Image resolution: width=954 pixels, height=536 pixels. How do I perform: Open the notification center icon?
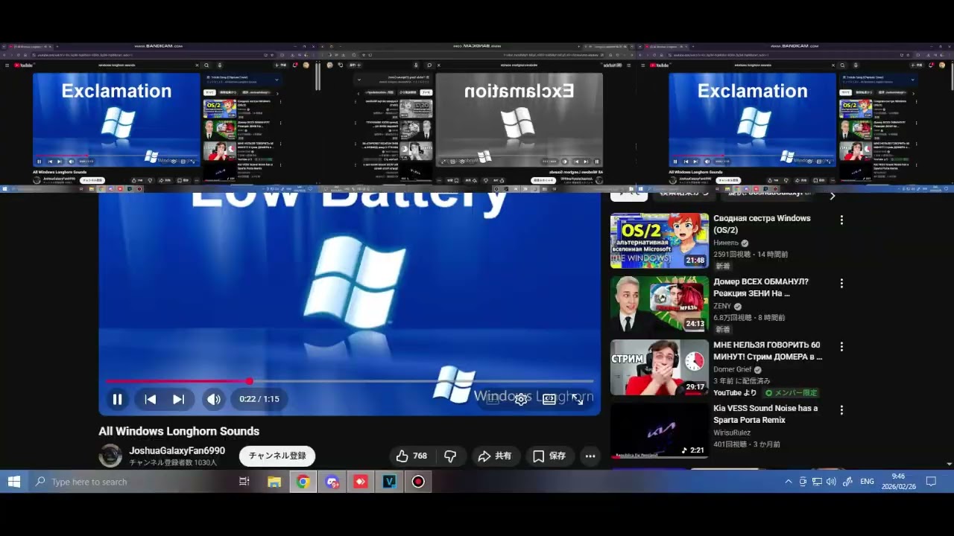pyautogui.click(x=931, y=482)
